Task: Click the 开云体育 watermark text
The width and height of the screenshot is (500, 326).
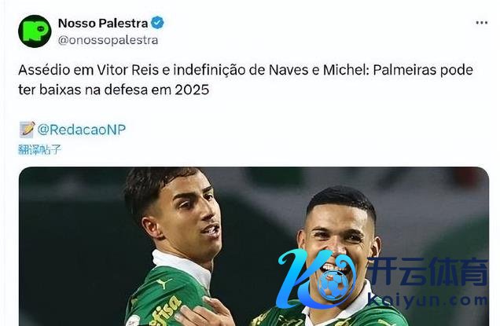Action: (428, 272)
